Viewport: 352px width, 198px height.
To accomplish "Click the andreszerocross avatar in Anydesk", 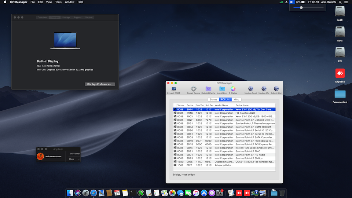I will click(40, 157).
